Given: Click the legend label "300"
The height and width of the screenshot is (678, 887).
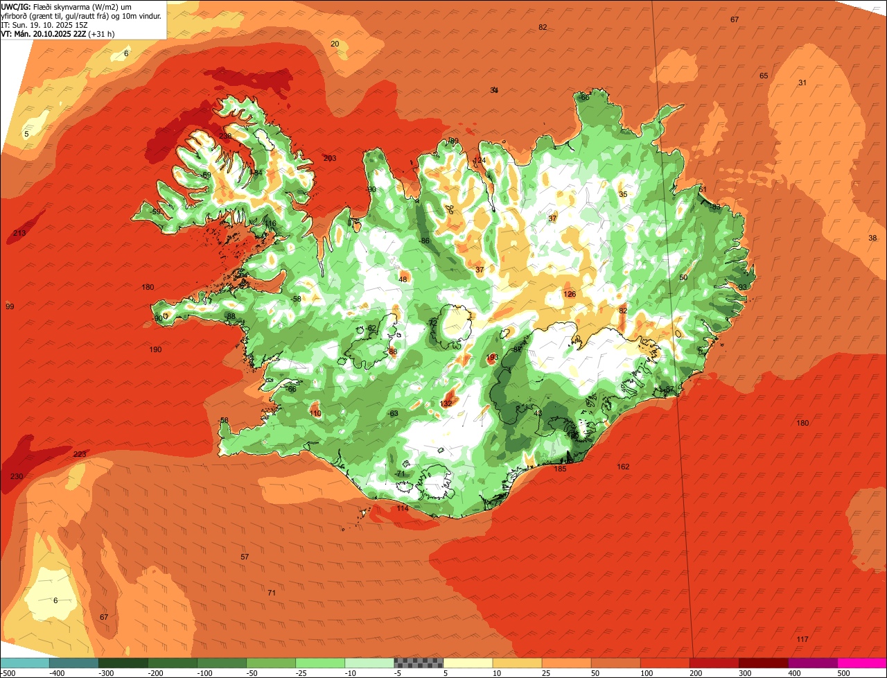Looking at the screenshot, I should pyautogui.click(x=746, y=672).
